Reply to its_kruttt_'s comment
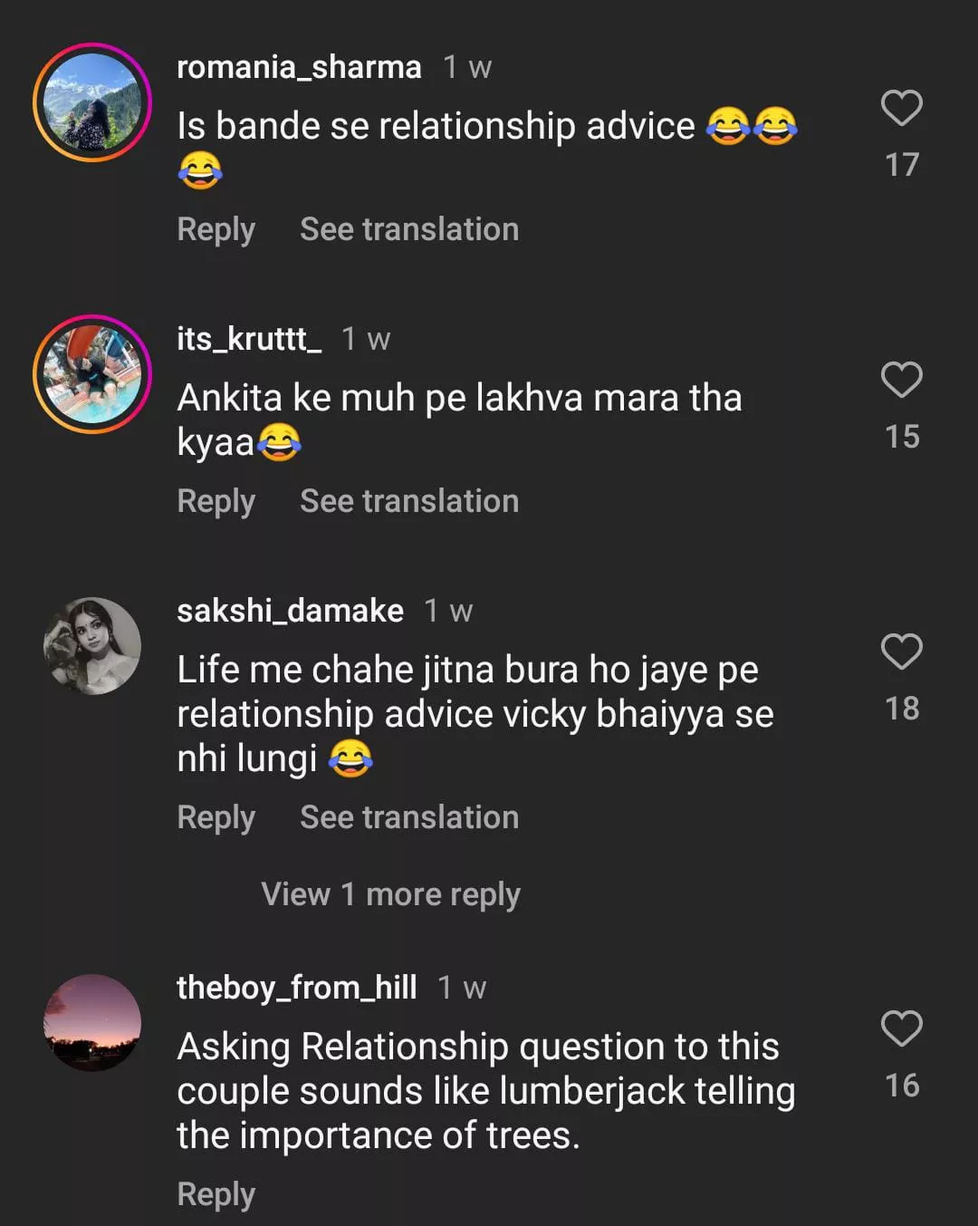This screenshot has height=1226, width=978. [x=216, y=502]
